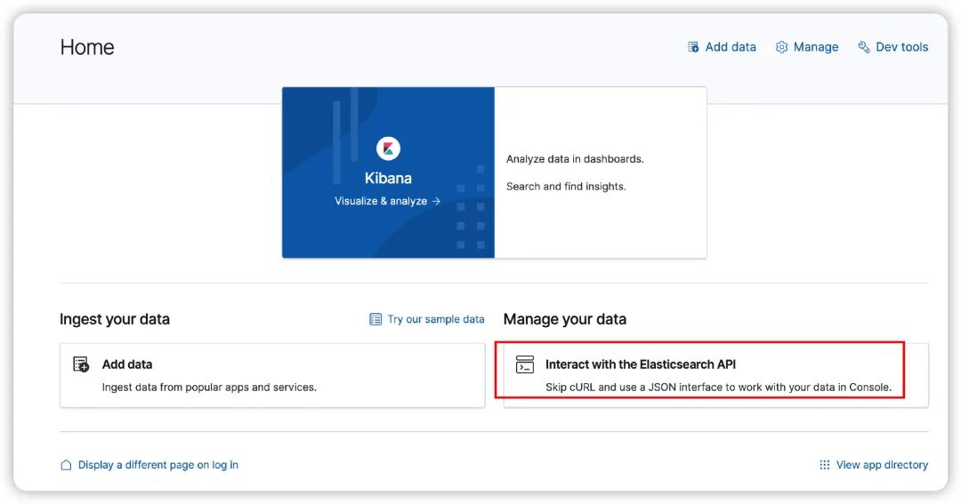Open Interact with the Elasticsearch API
961x504 pixels.
coord(641,364)
